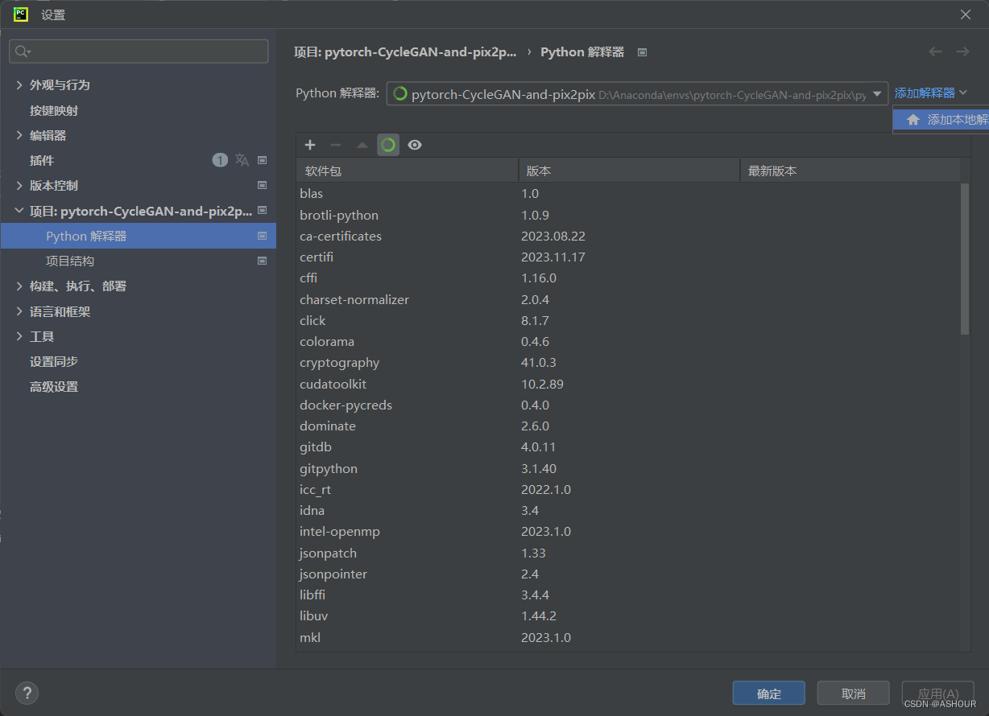Toggle the Conda package manager icon
Viewport: 989px width, 716px height.
(x=388, y=145)
